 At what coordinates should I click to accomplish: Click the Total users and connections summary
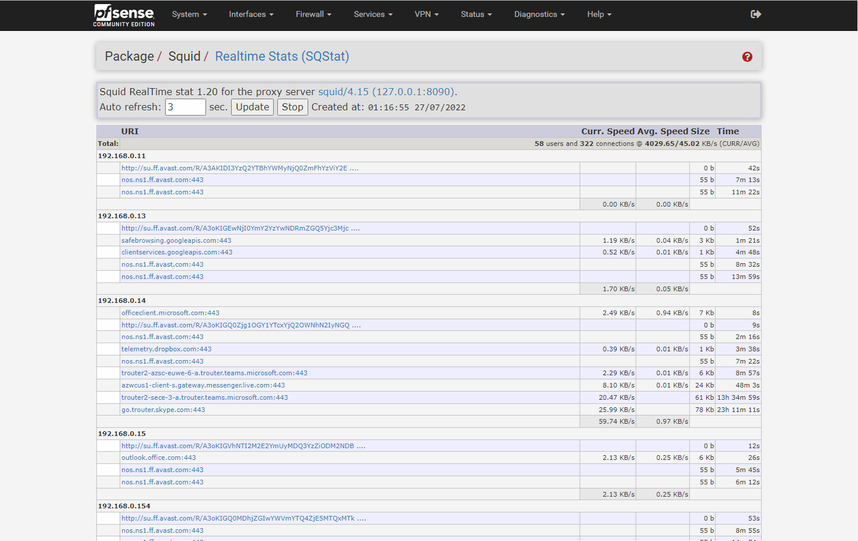(x=647, y=144)
